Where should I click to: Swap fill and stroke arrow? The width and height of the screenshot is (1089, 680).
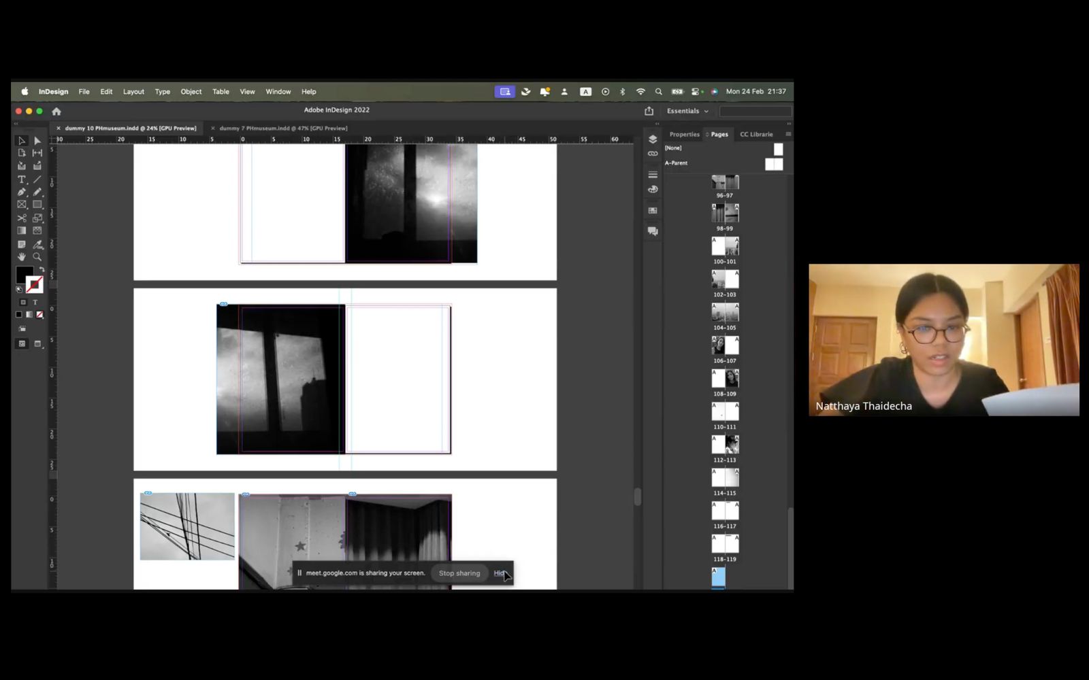click(42, 270)
